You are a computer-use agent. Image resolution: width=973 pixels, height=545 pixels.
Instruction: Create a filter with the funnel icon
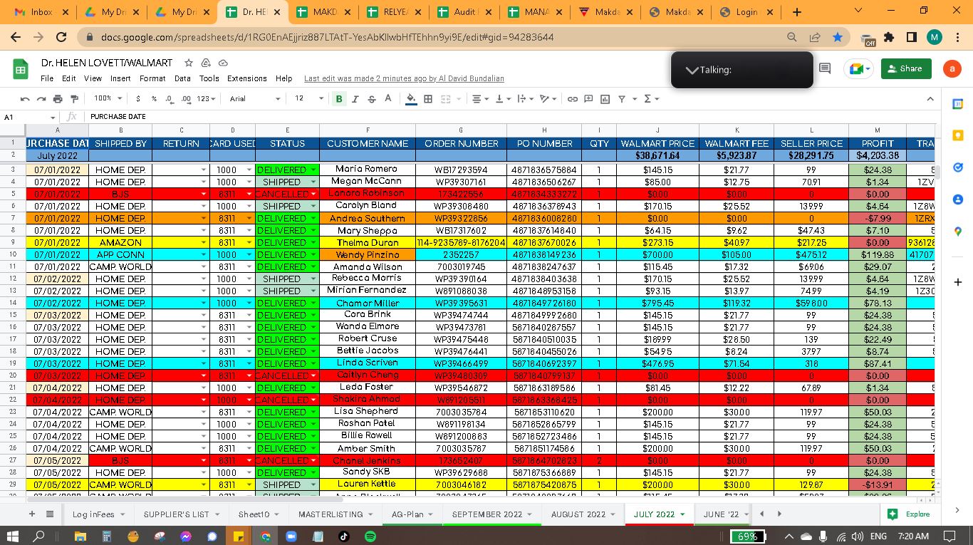622,99
